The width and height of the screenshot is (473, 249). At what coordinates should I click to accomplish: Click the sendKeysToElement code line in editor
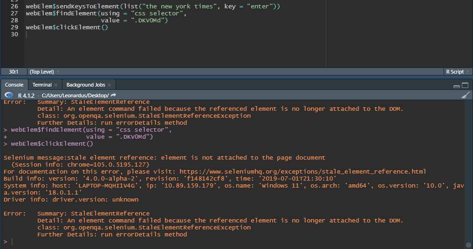153,7
